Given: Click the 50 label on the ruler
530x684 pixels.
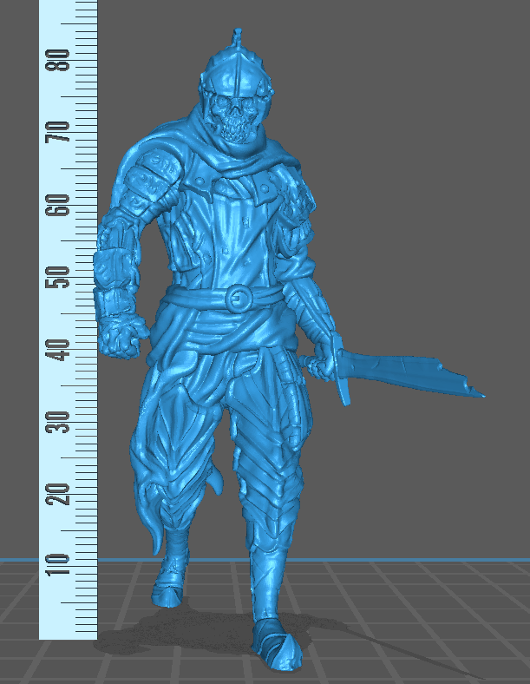Looking at the screenshot, I should (x=58, y=277).
